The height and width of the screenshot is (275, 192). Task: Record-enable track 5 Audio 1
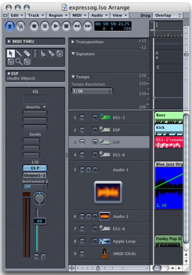coord(89,170)
